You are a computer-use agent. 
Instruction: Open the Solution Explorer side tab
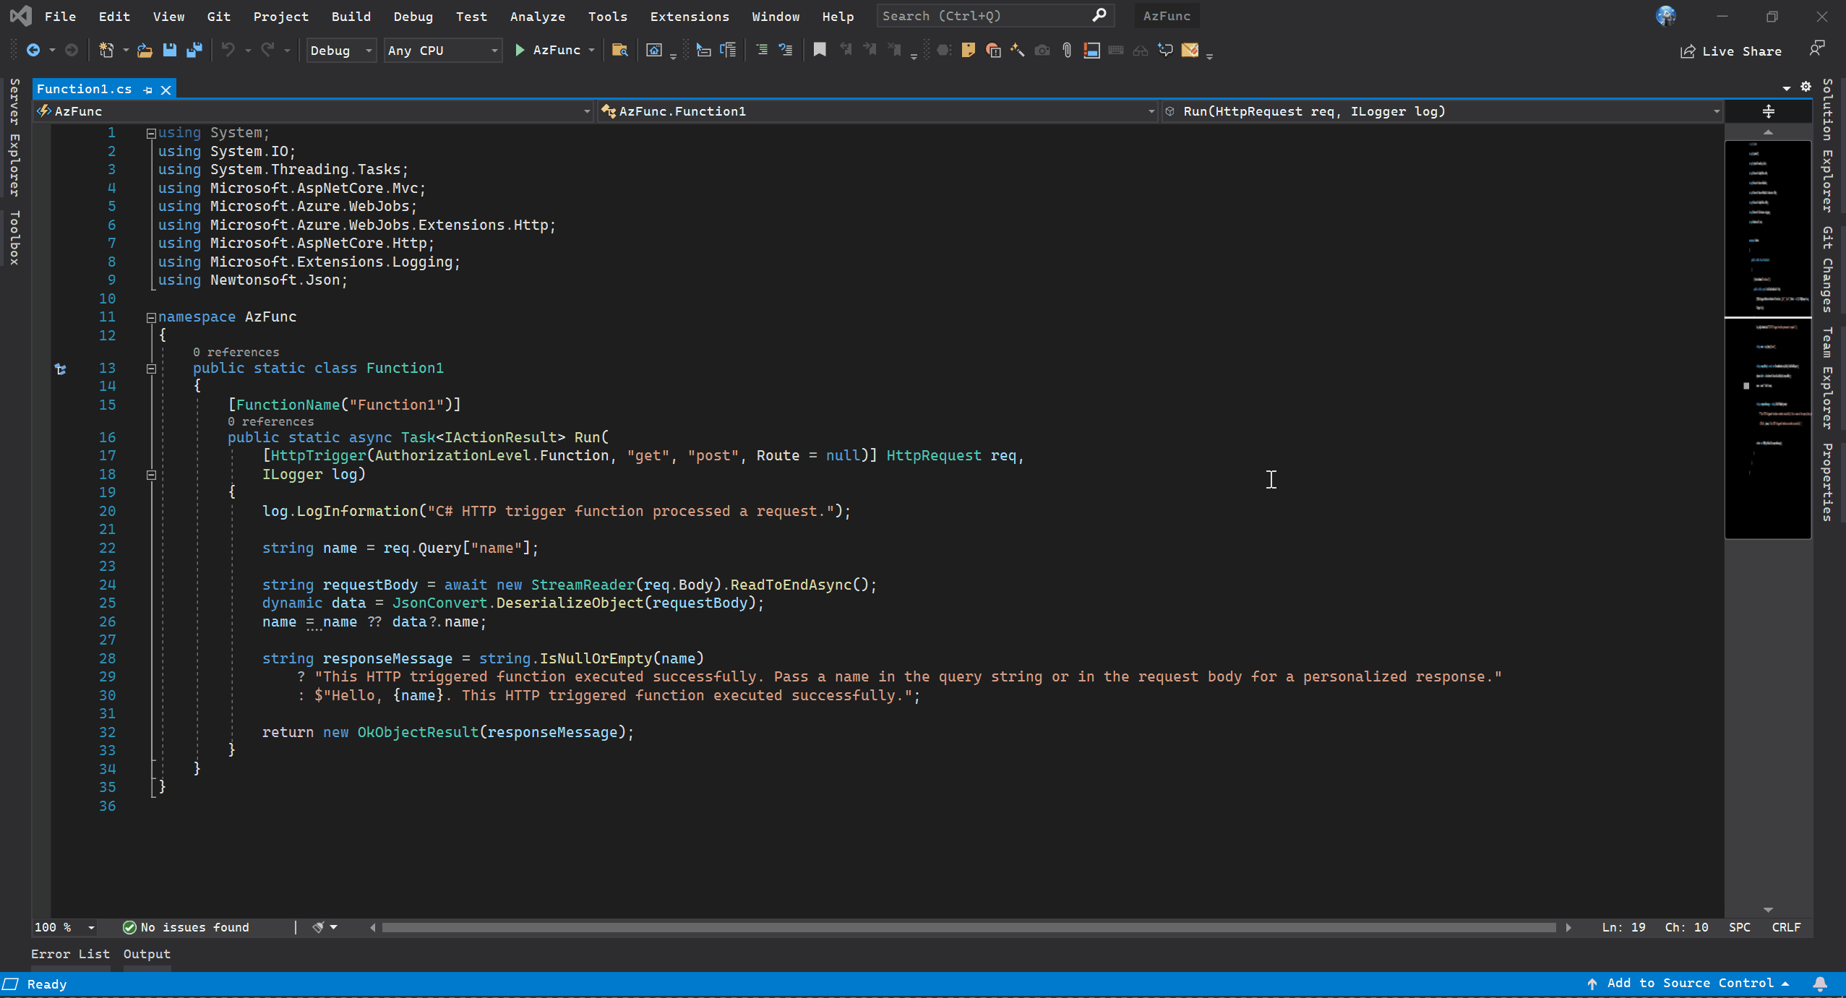1827,145
